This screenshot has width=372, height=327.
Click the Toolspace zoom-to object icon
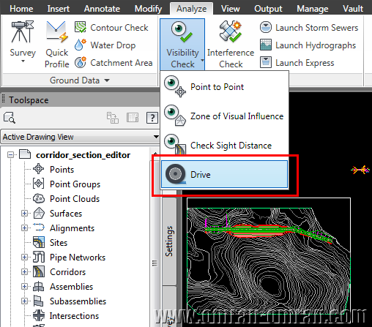click(x=10, y=118)
